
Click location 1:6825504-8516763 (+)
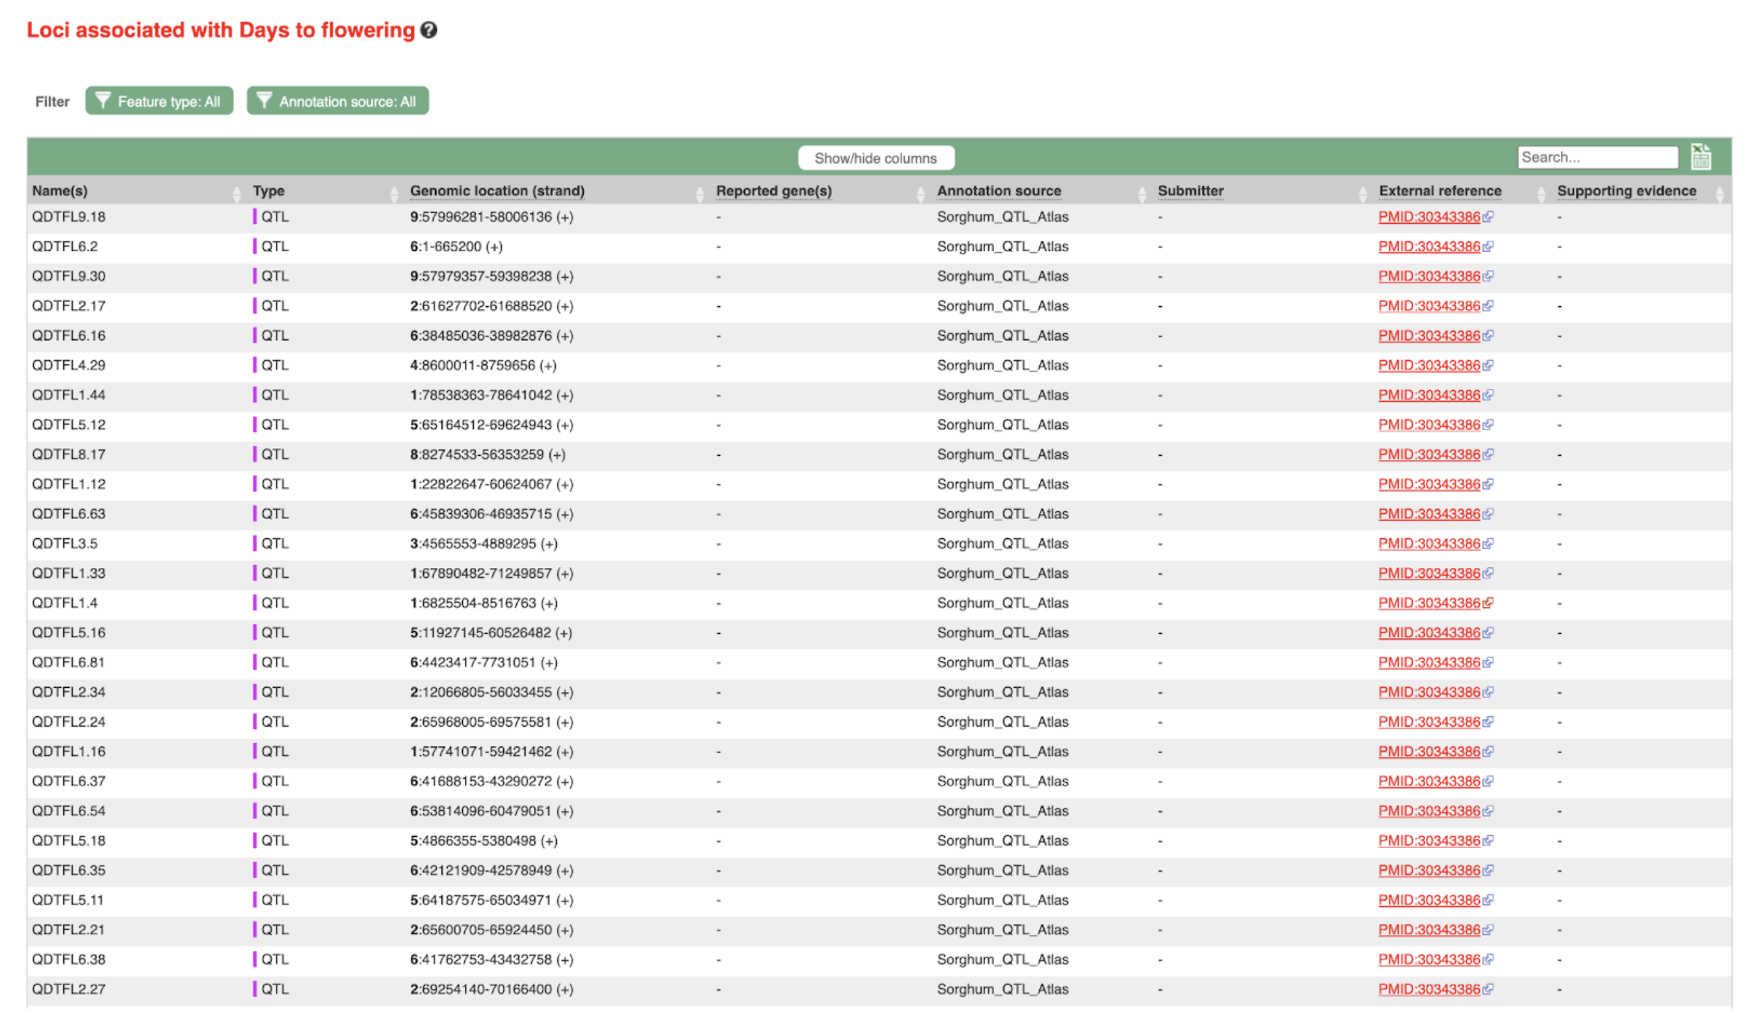coord(484,603)
